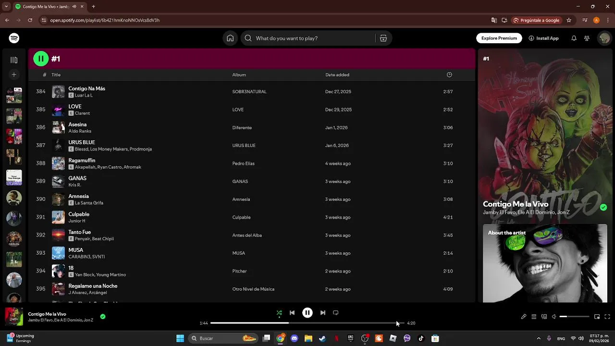Open Windows Start menu
Viewport: 615px width, 346px height.
[x=180, y=338]
